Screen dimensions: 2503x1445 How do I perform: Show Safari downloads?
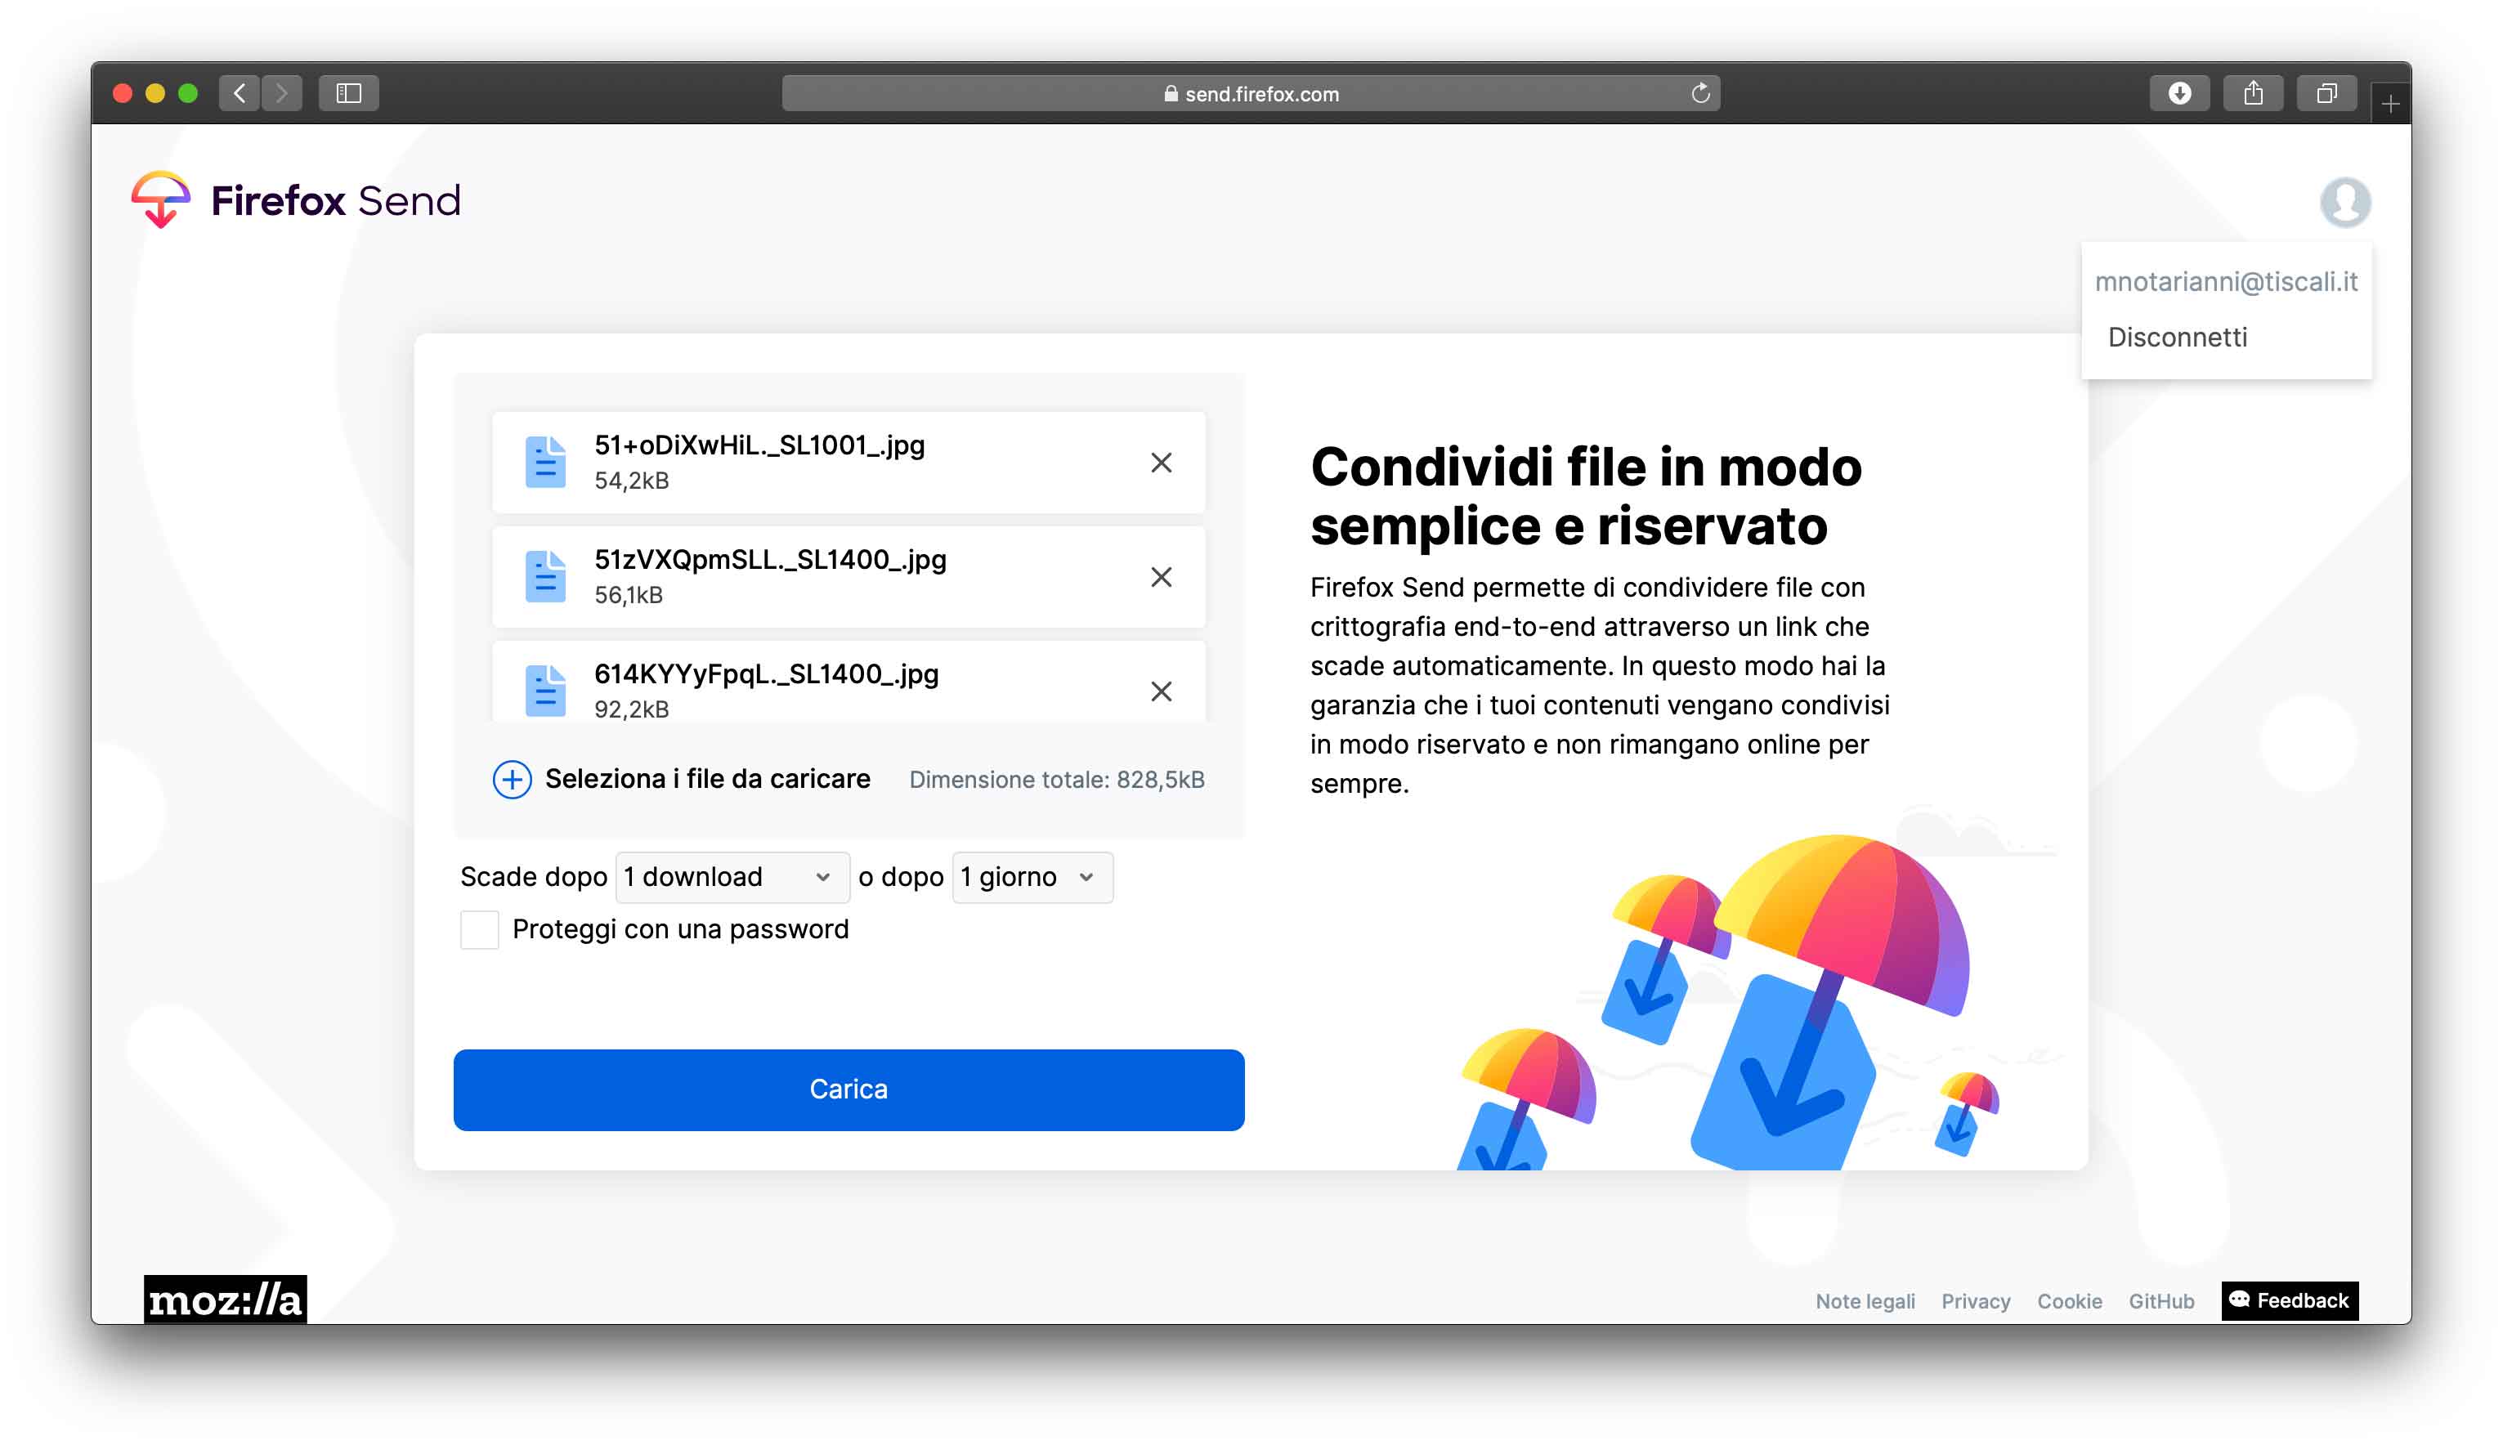click(x=2179, y=93)
